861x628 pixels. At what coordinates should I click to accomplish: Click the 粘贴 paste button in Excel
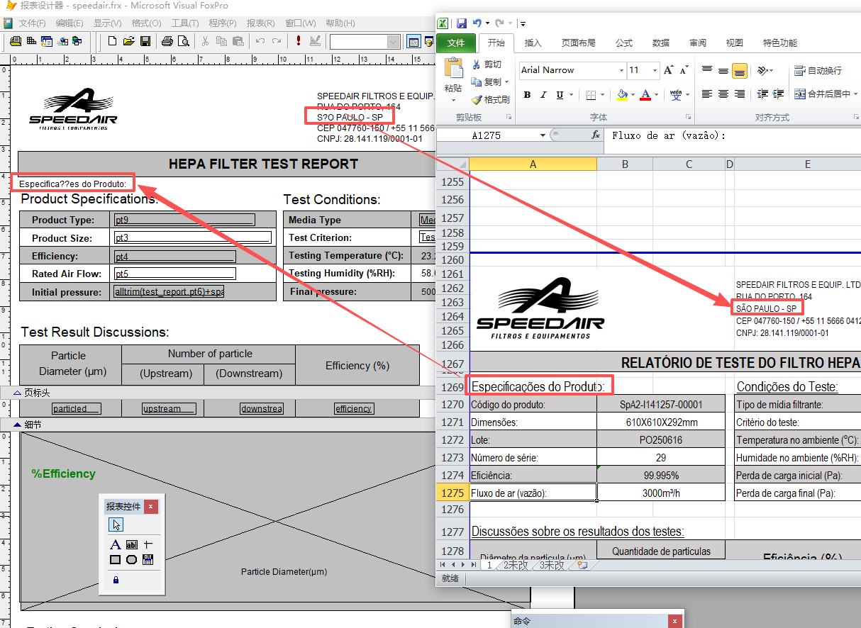(x=452, y=78)
